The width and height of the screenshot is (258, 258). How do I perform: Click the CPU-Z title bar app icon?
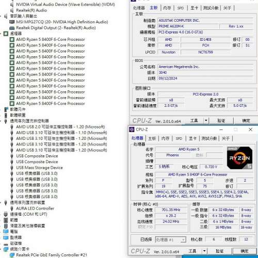tap(132, 130)
